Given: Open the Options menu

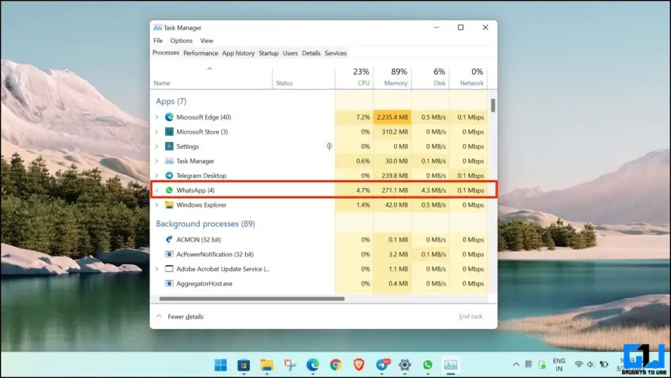Looking at the screenshot, I should pyautogui.click(x=181, y=40).
